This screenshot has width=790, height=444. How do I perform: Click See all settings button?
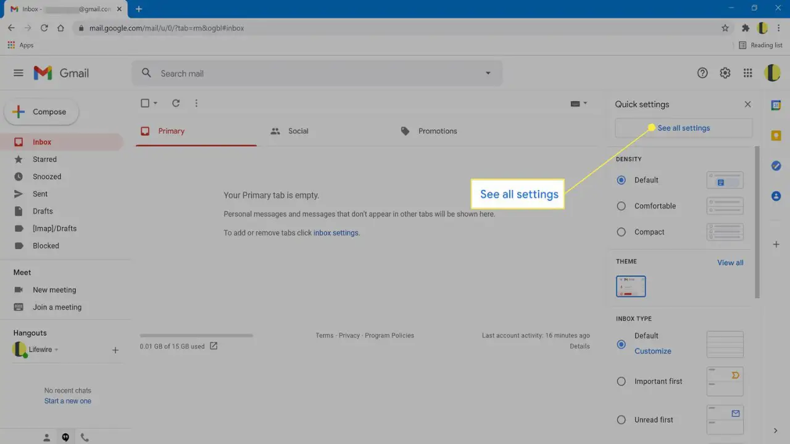[684, 128]
